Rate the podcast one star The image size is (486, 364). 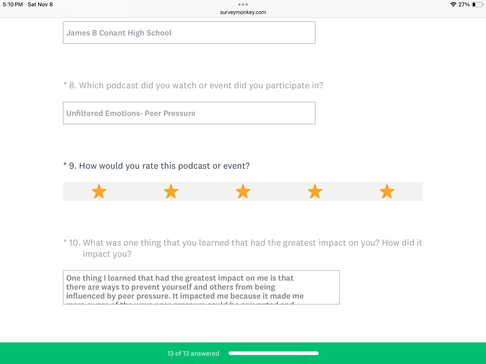pyautogui.click(x=99, y=191)
